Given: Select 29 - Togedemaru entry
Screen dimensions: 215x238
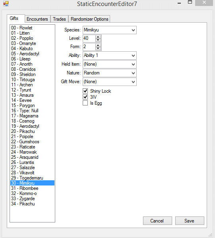Looking at the screenshot, I should (32, 178).
